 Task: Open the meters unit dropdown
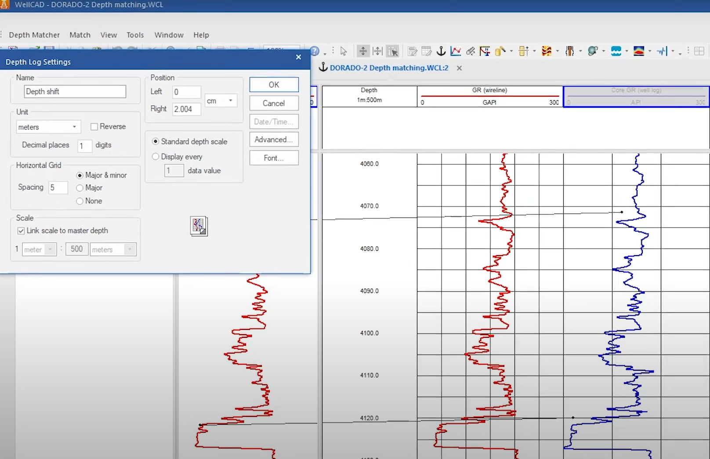pos(48,127)
